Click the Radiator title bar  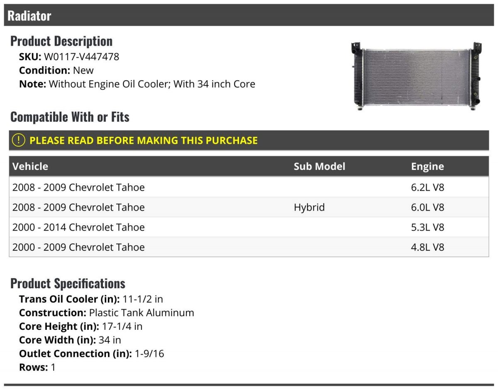click(249, 15)
